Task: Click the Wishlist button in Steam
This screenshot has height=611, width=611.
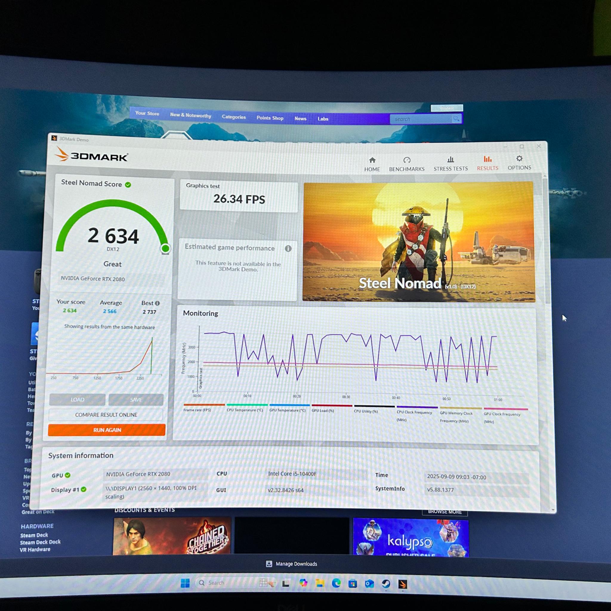Action: 447,108
